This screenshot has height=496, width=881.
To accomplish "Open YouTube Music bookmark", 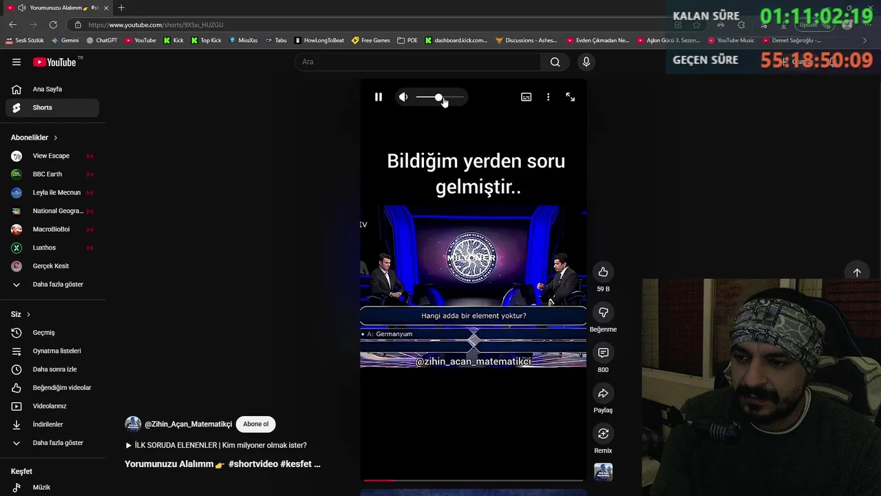I will point(731,41).
